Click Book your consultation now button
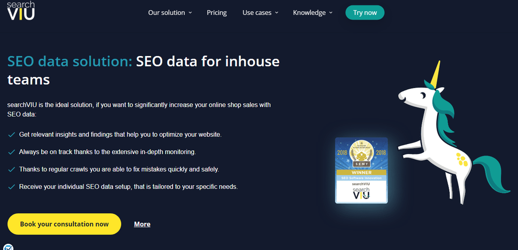The image size is (518, 250). pos(64,224)
